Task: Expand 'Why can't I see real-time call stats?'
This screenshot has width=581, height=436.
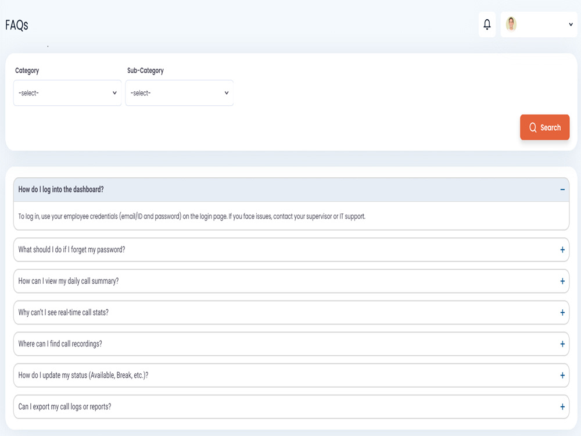Action: click(x=291, y=313)
